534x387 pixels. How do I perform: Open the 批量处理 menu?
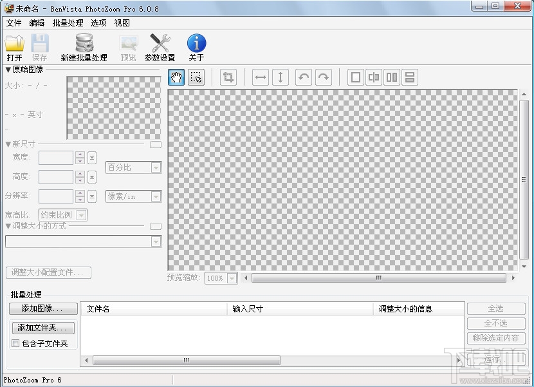tap(68, 23)
